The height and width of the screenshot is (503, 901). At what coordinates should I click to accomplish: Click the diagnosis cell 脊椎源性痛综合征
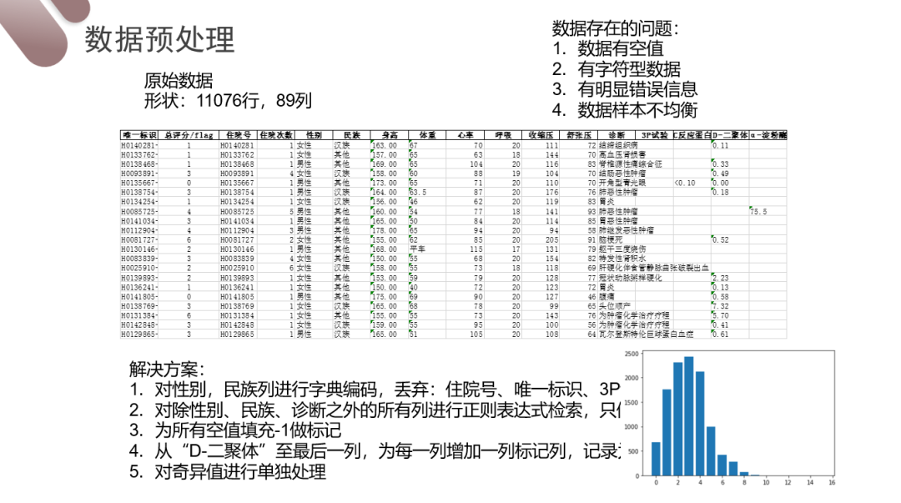631,163
